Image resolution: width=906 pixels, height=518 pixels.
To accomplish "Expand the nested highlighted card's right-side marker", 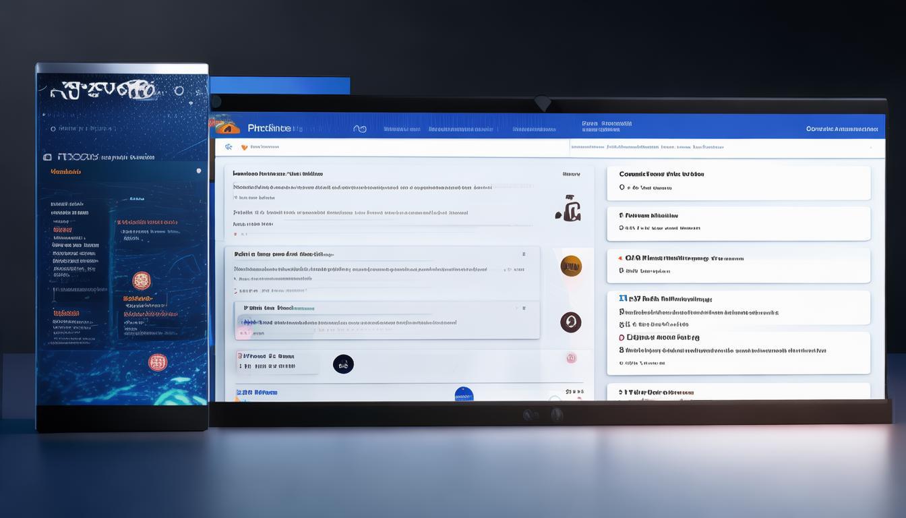I will (x=523, y=308).
